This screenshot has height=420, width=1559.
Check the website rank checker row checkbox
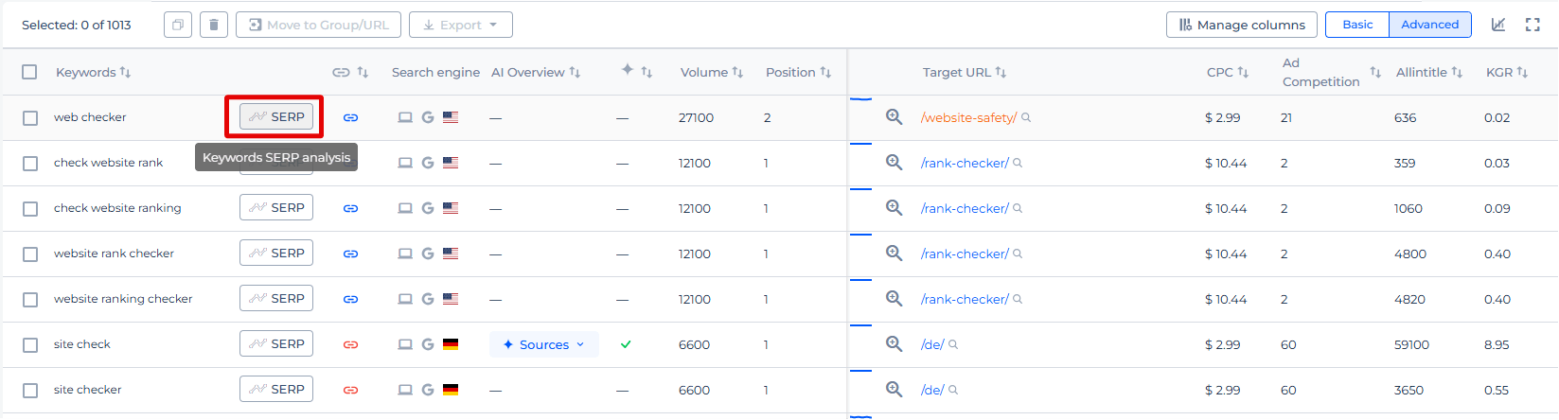[x=30, y=254]
